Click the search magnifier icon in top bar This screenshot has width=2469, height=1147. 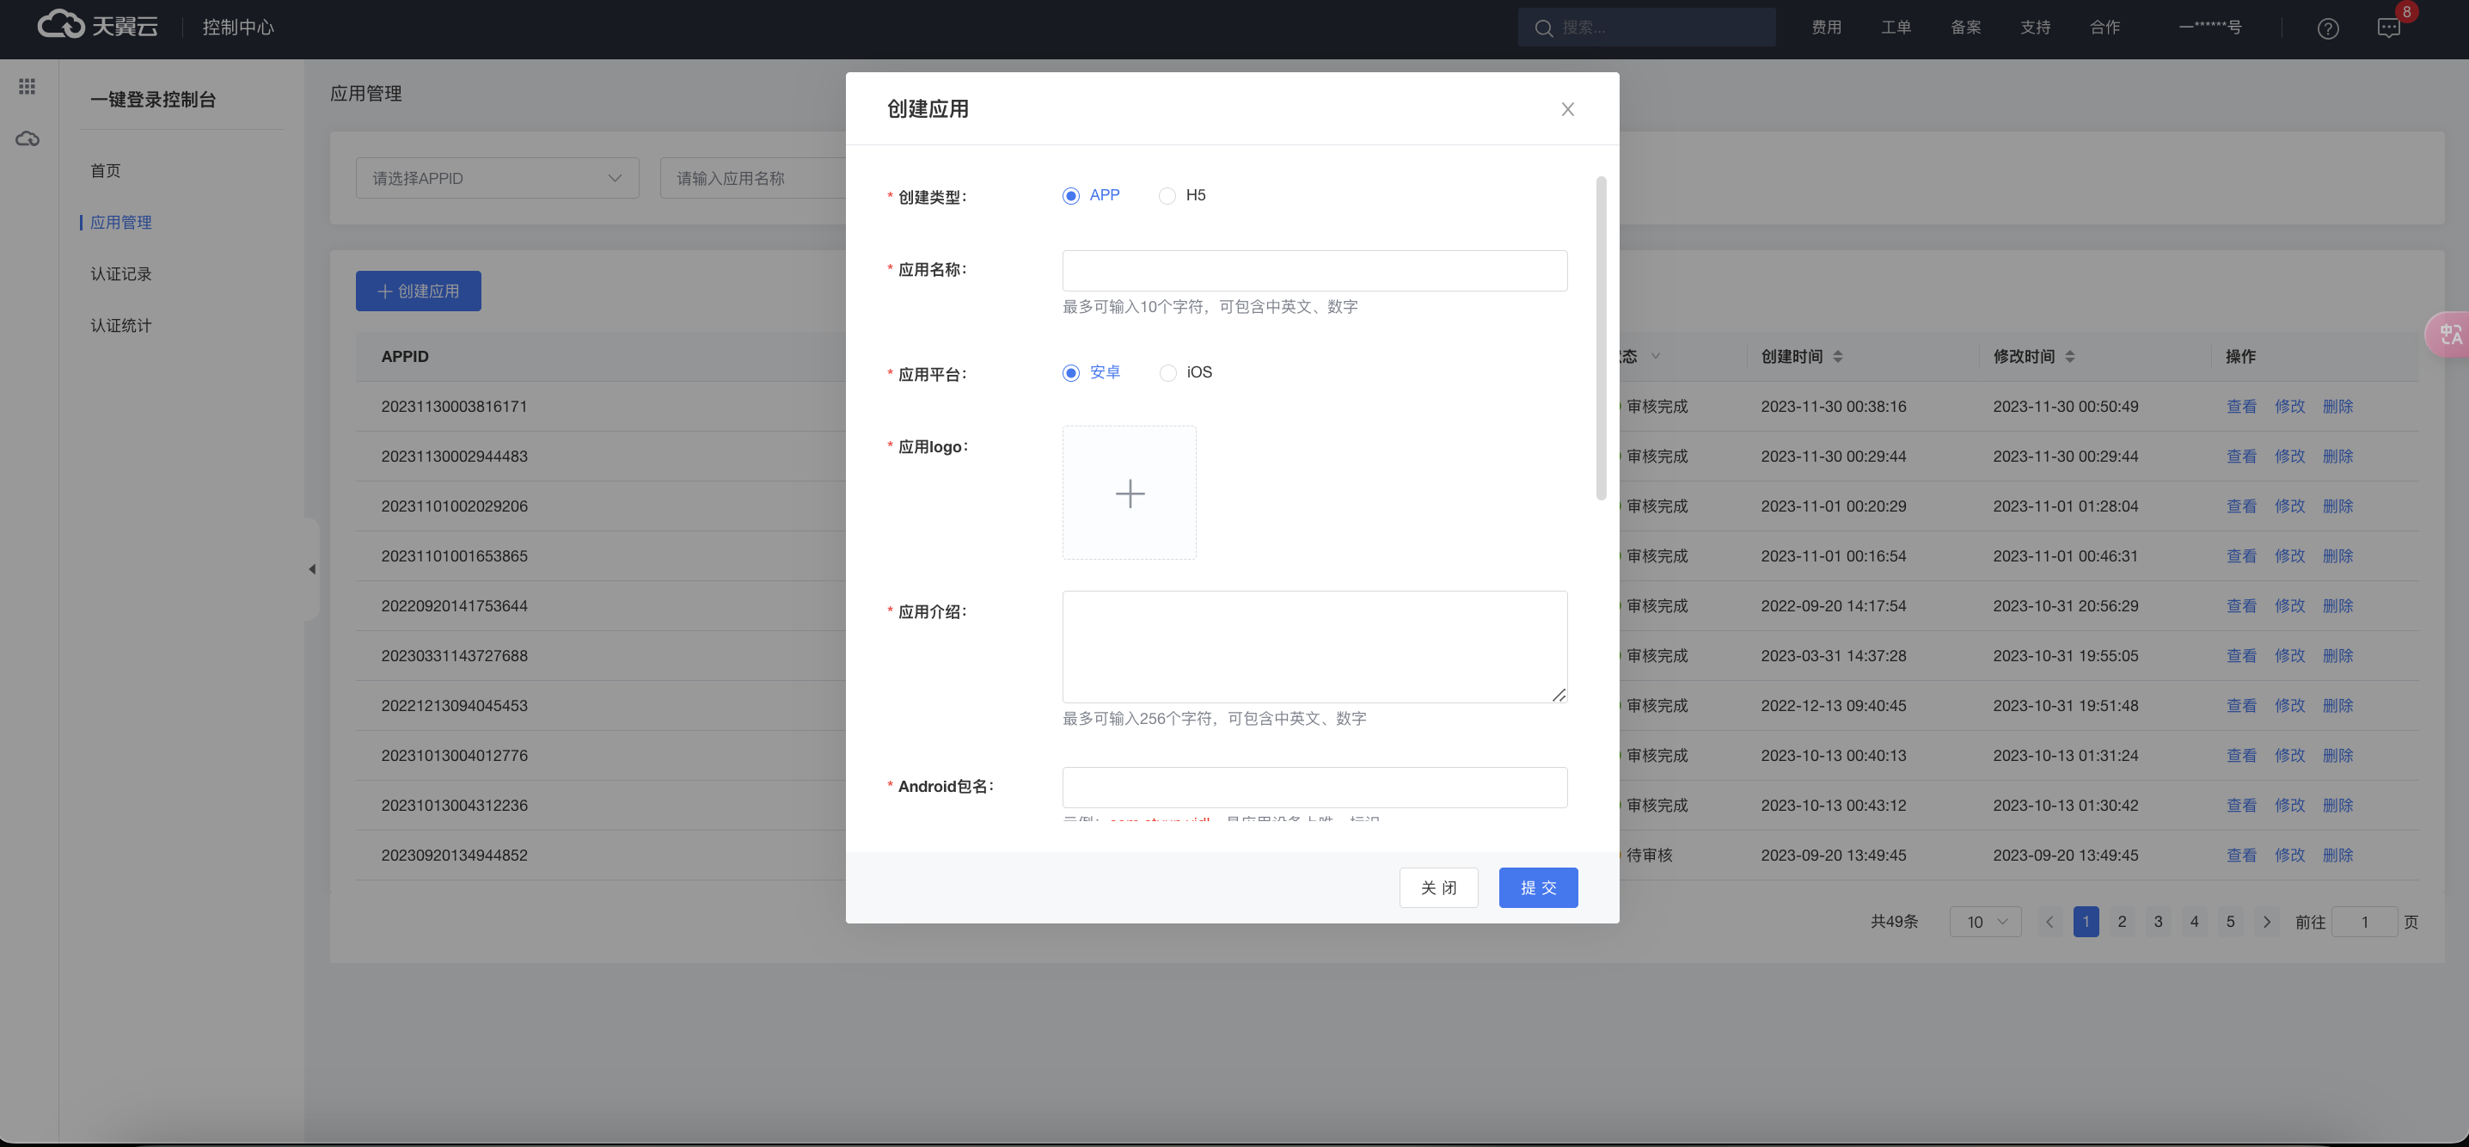(x=1543, y=28)
